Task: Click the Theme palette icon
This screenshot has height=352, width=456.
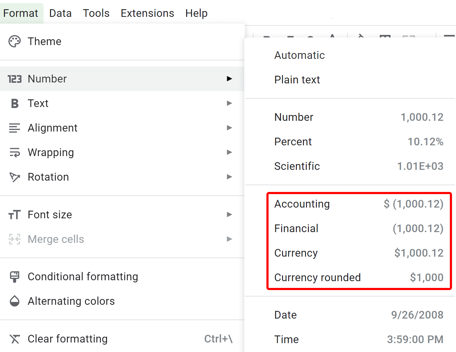Action: tap(15, 41)
